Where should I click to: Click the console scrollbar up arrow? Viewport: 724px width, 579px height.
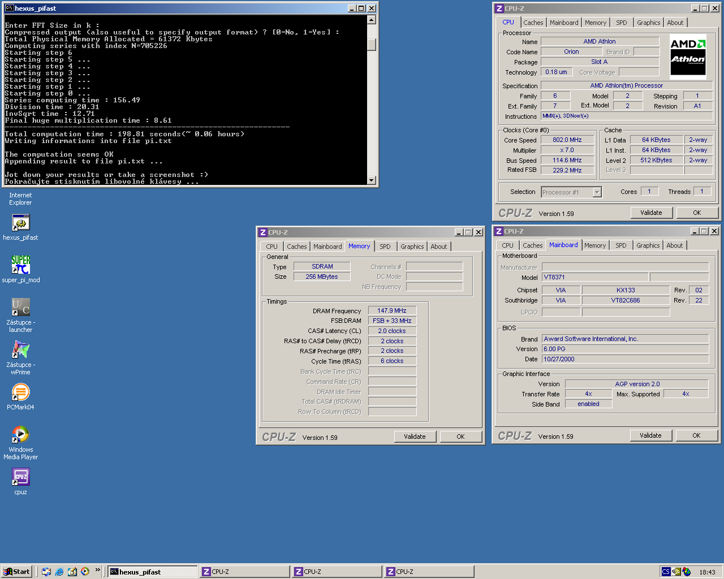coord(372,20)
